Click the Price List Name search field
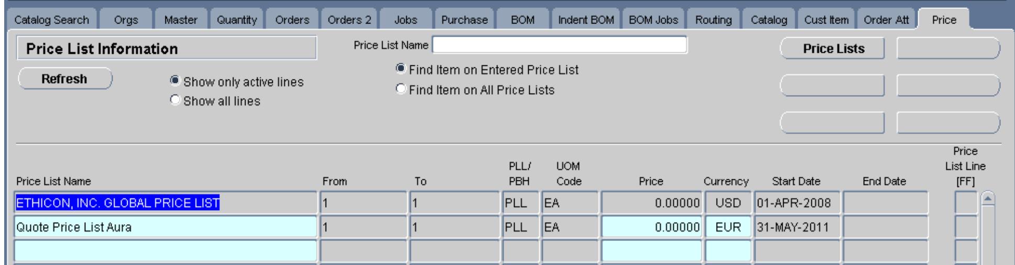 click(559, 45)
